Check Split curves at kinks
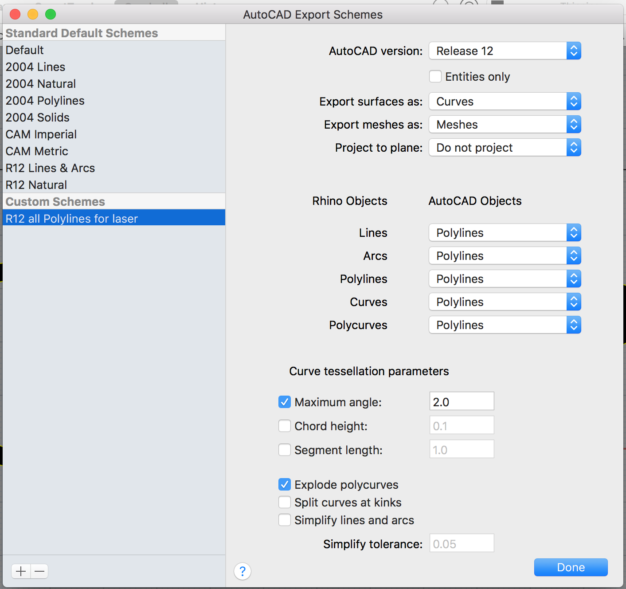Image resolution: width=626 pixels, height=589 pixels. [285, 502]
